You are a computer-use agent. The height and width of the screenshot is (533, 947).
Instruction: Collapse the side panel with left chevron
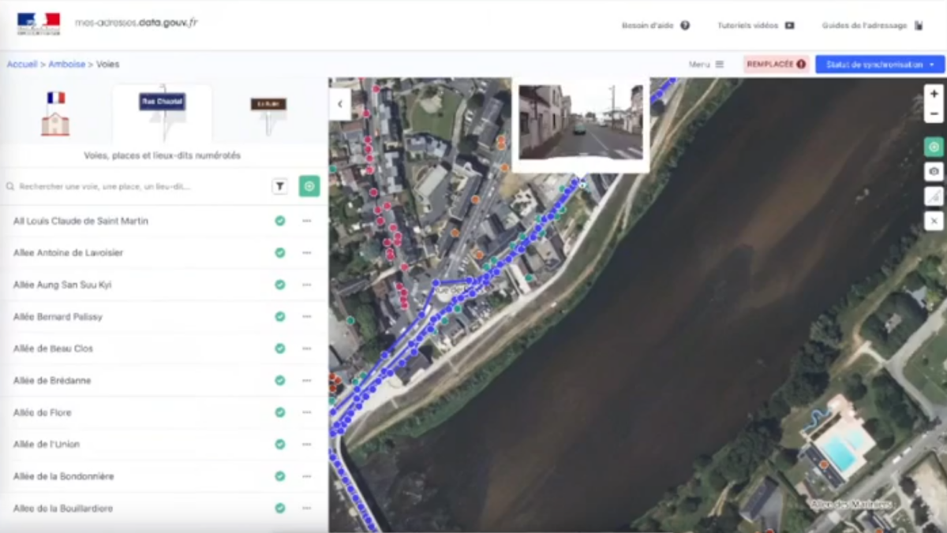click(340, 103)
